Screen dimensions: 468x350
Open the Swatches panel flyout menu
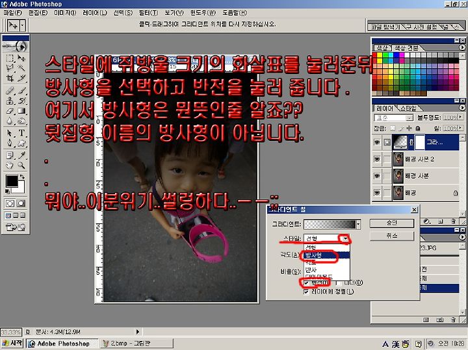[x=462, y=47]
